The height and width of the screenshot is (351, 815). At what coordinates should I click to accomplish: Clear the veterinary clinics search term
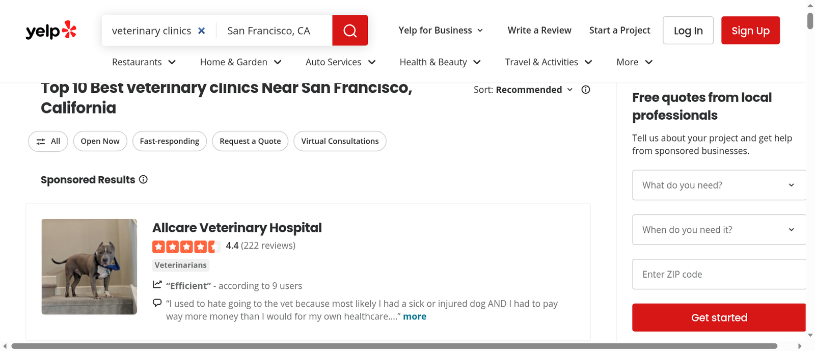(x=202, y=31)
